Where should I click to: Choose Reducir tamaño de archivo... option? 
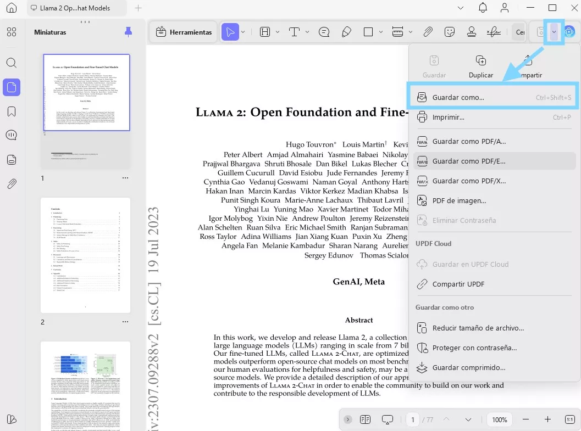pyautogui.click(x=494, y=328)
